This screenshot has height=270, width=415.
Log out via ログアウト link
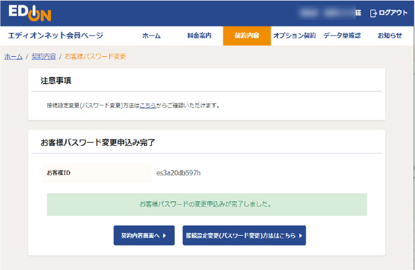tap(393, 13)
